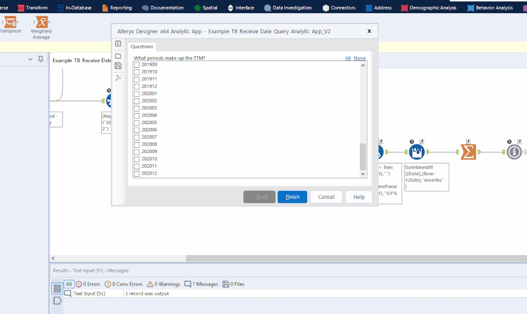
Task: Click the messages list view icon in Results
Action: pyautogui.click(x=57, y=288)
